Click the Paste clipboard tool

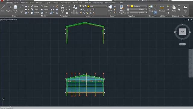(174, 8)
